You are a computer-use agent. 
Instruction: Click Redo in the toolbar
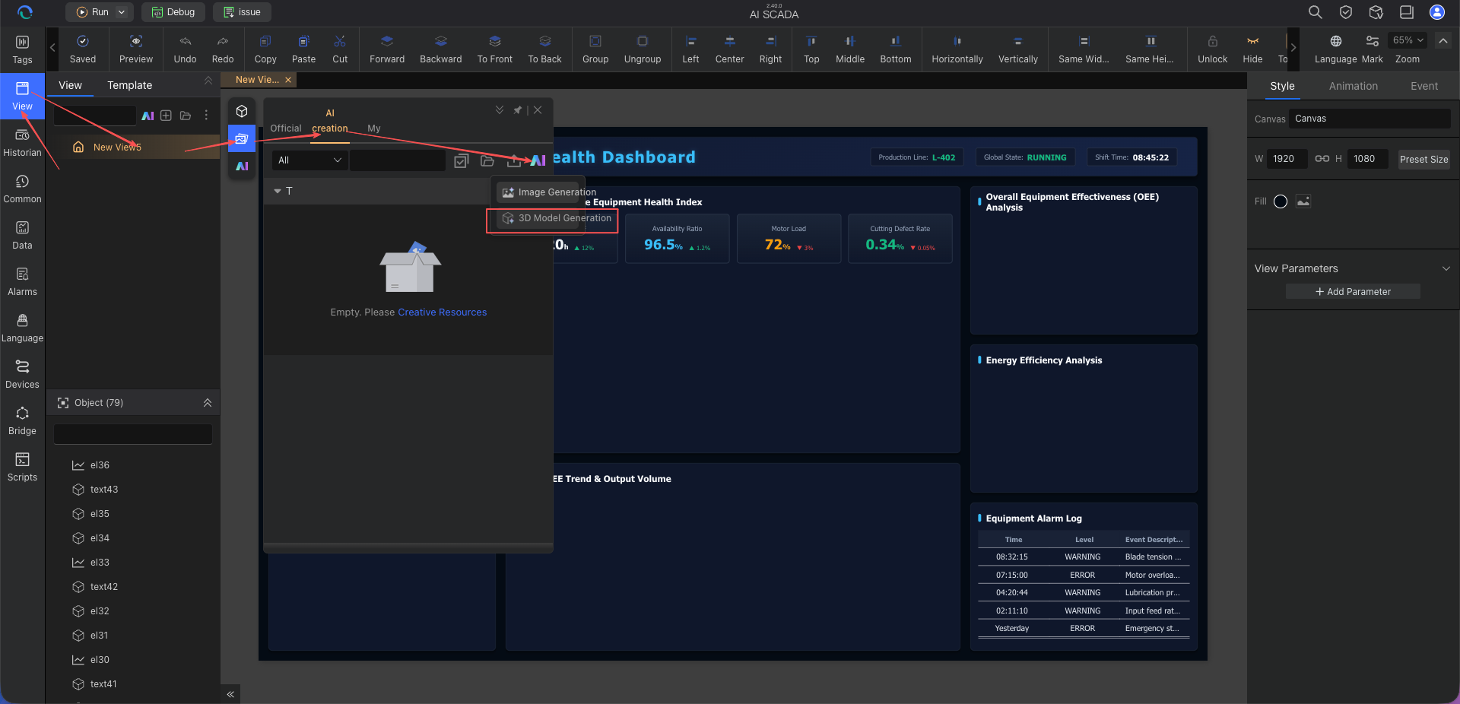(223, 49)
